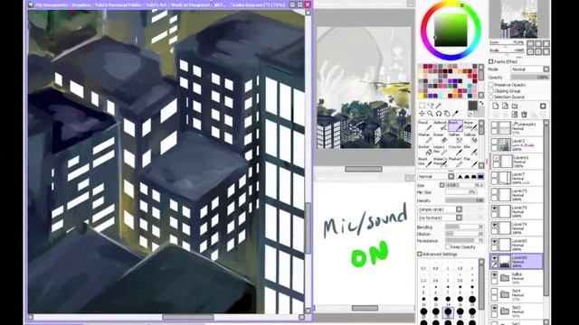Open the brush blend mode Normal dropdown
579x325 pixels.
[x=436, y=177]
